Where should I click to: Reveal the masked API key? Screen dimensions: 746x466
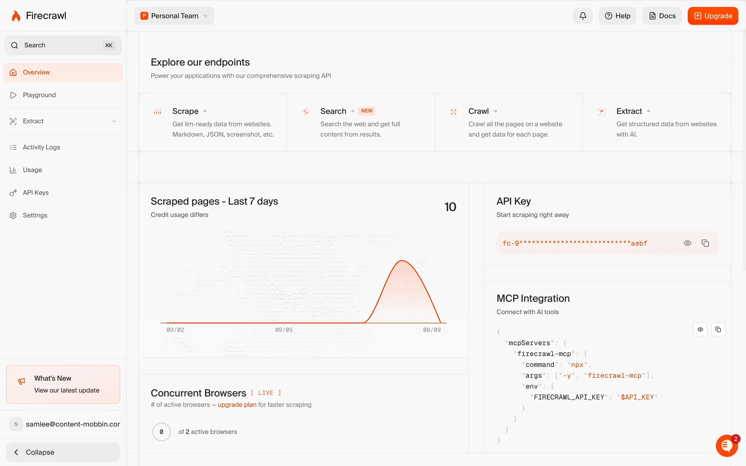[687, 243]
